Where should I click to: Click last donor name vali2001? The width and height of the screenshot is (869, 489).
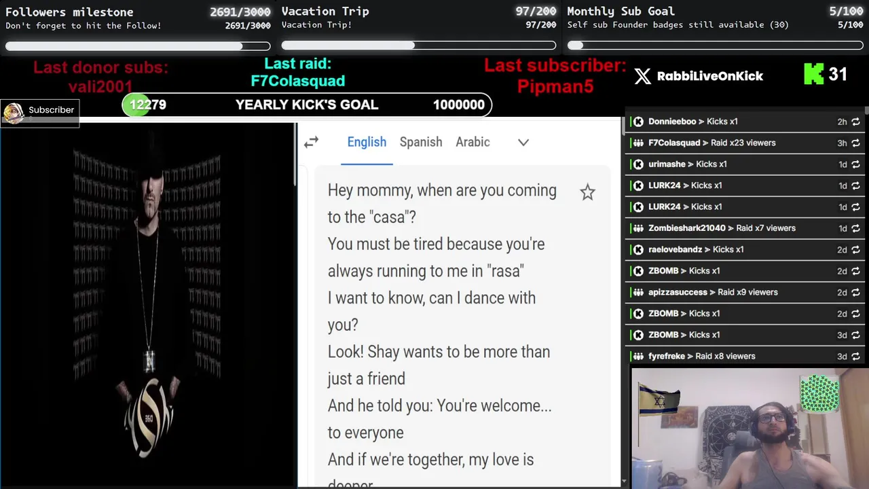click(100, 86)
